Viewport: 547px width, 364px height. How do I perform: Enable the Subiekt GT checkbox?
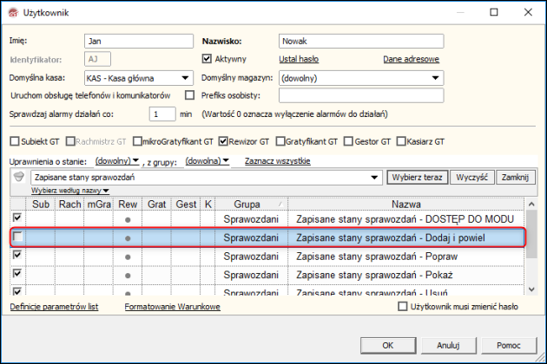point(14,140)
